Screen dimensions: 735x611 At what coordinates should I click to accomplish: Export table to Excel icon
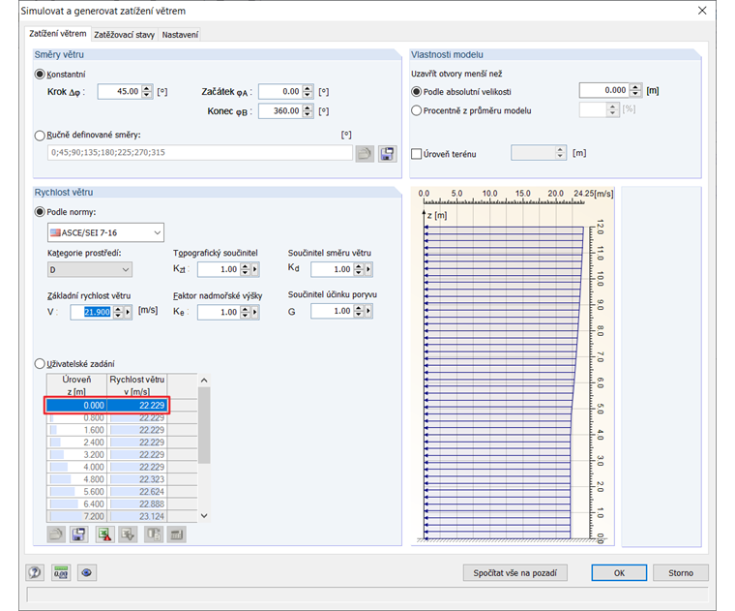point(104,535)
